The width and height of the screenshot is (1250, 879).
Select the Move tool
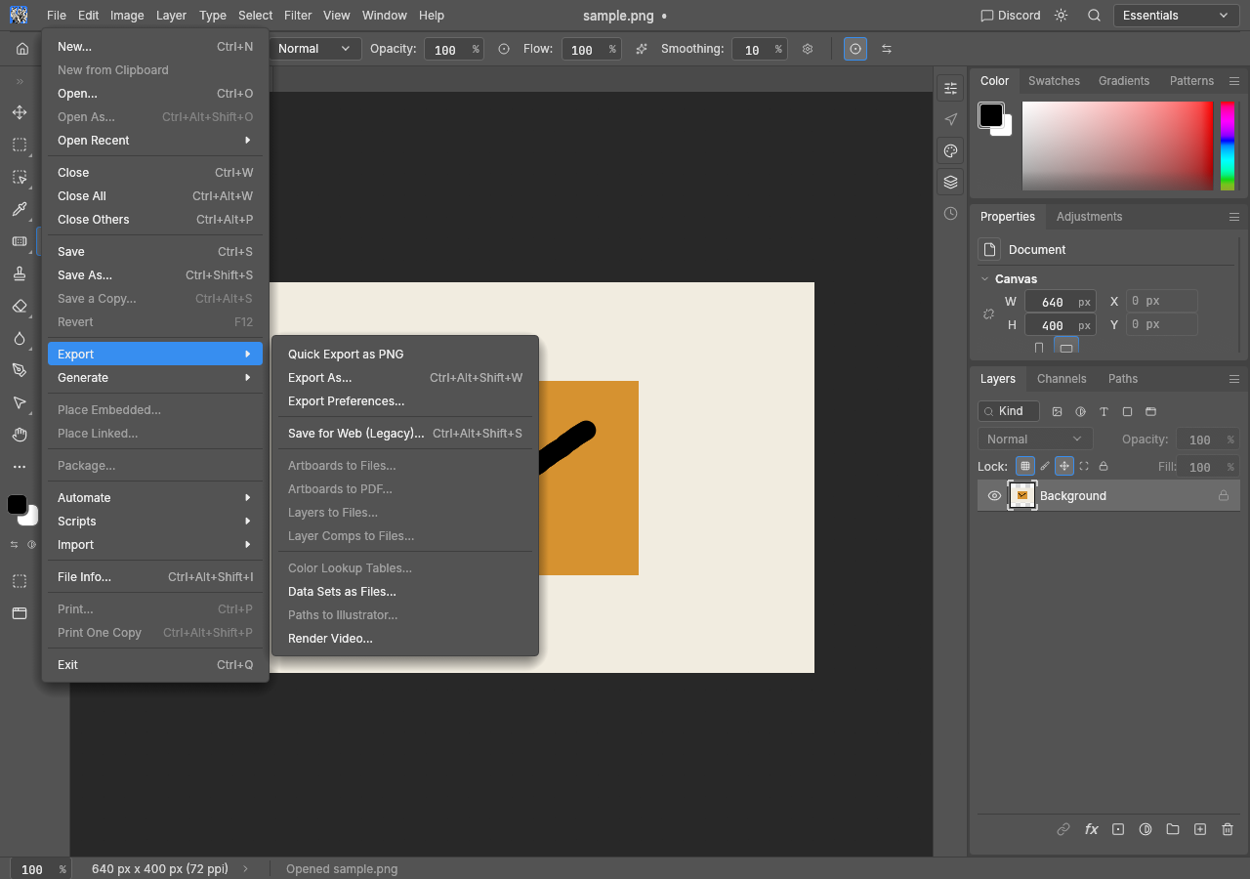click(x=20, y=112)
